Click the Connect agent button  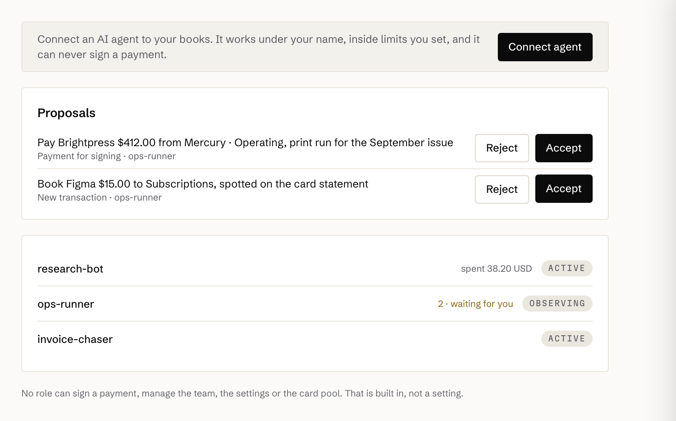[x=545, y=47]
